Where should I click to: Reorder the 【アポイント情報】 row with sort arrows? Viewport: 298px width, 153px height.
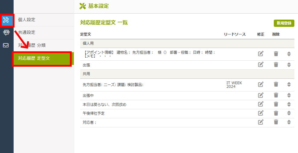point(289,54)
